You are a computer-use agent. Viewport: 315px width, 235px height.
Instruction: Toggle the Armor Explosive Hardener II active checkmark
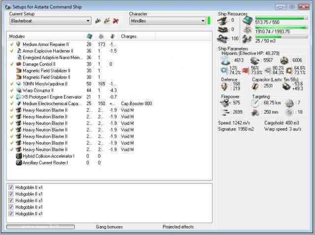pyautogui.click(x=12, y=51)
